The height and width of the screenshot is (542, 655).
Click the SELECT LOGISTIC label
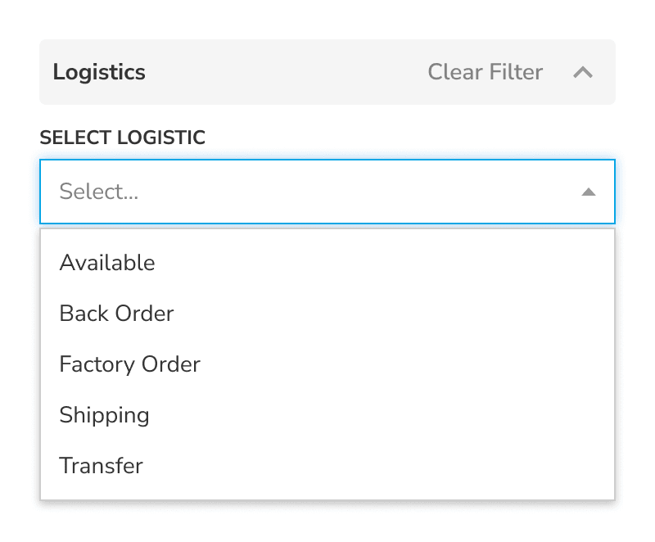123,138
